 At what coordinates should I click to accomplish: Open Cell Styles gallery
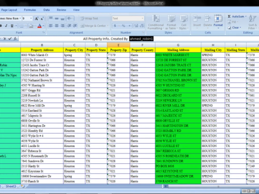pyautogui.click(x=184, y=22)
